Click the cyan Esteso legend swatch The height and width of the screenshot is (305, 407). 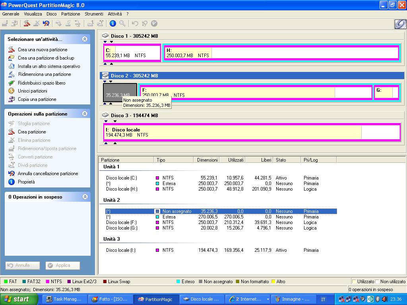178,282
